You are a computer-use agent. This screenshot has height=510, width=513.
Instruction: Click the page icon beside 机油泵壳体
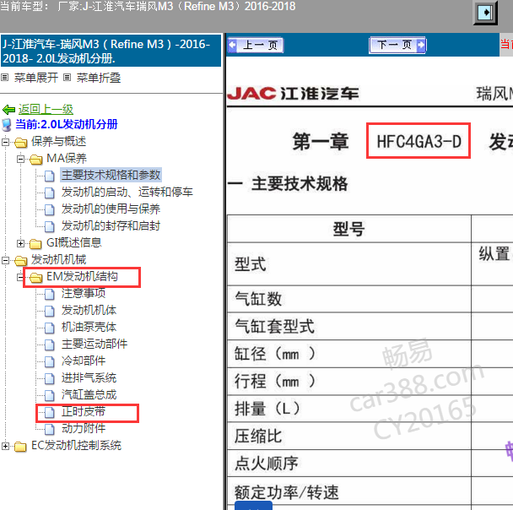[50, 328]
